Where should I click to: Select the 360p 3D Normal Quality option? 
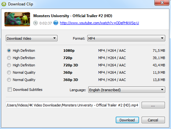9,80
